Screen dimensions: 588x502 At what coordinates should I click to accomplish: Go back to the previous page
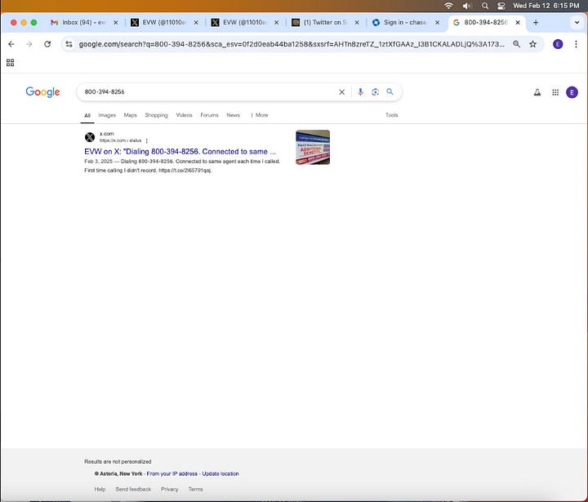point(11,44)
